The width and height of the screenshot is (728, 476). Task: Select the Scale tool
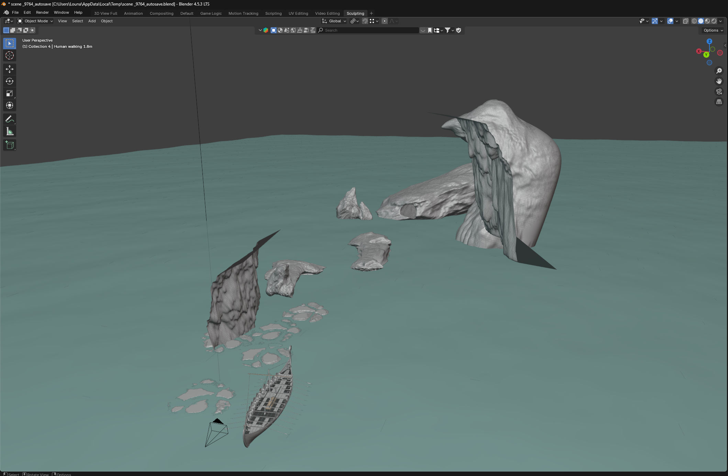(10, 93)
